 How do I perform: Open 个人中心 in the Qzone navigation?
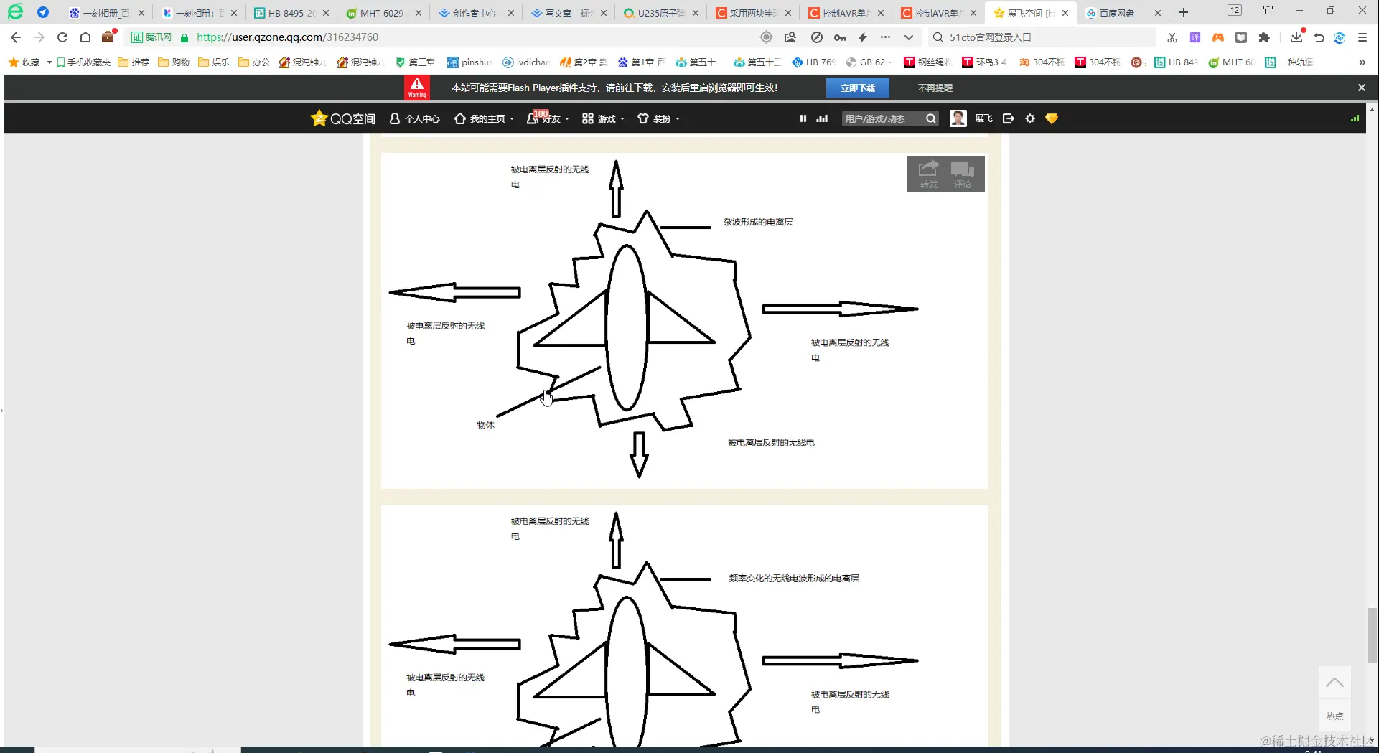414,118
